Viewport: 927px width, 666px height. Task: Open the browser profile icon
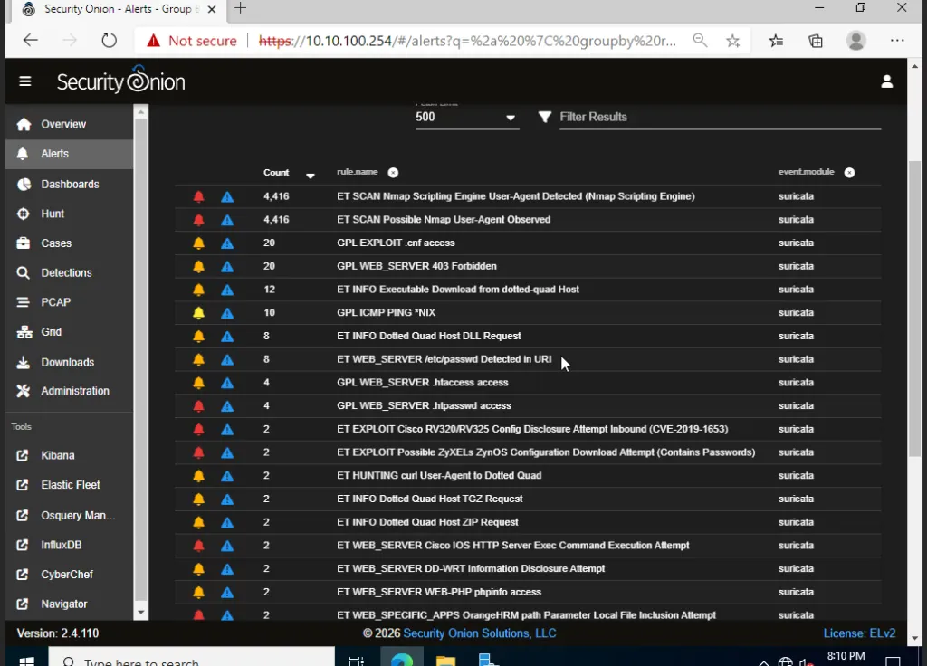pyautogui.click(x=856, y=40)
